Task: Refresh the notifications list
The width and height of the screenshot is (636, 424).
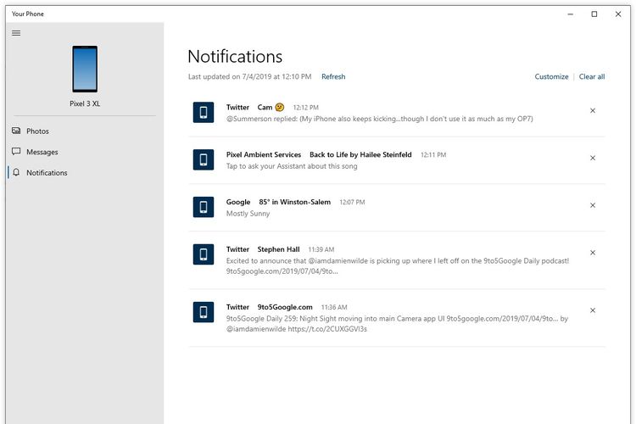Action: point(333,76)
